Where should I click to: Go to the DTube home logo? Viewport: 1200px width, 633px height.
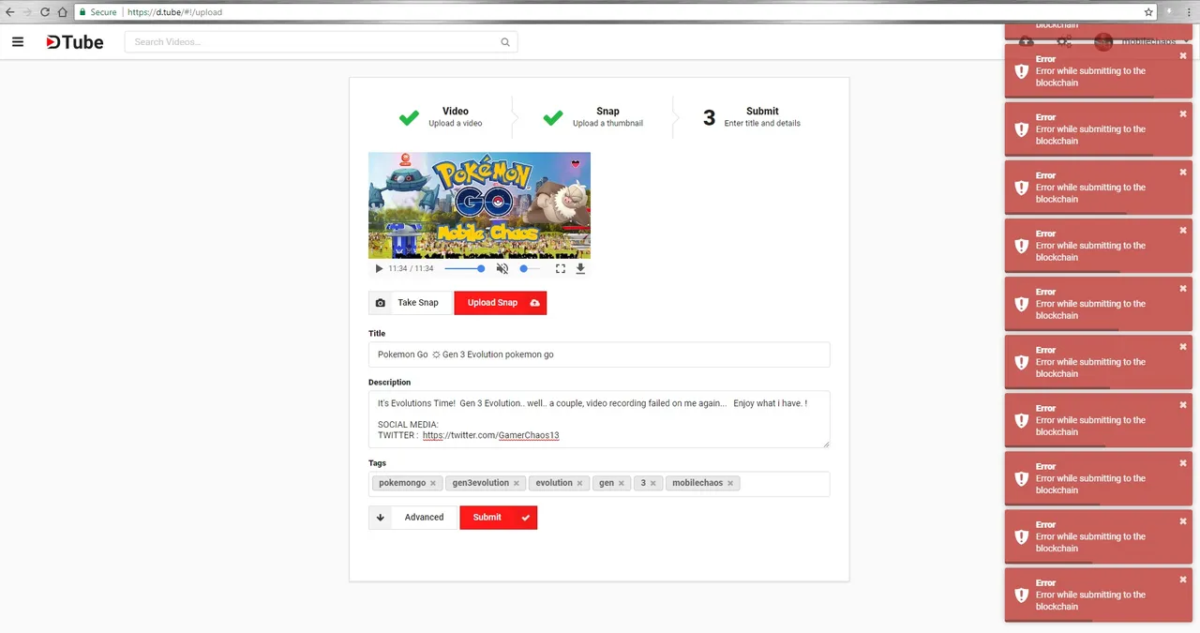(x=75, y=41)
